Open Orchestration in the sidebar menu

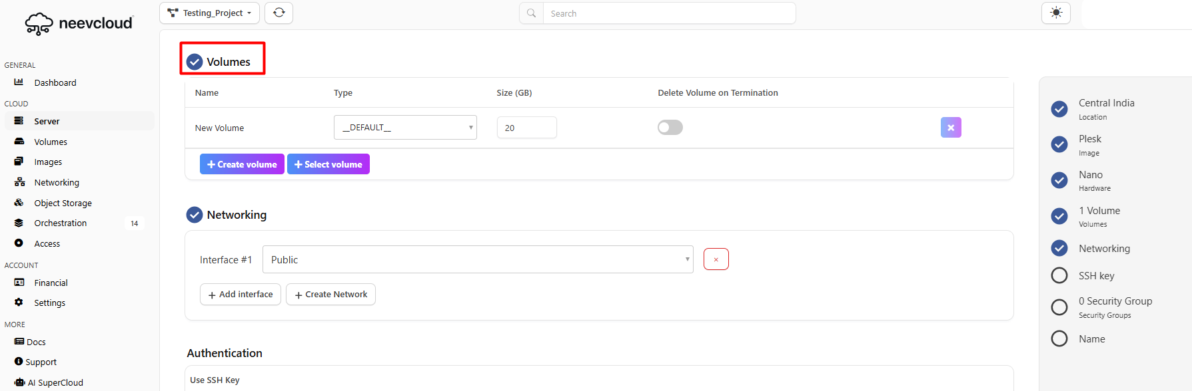point(60,223)
